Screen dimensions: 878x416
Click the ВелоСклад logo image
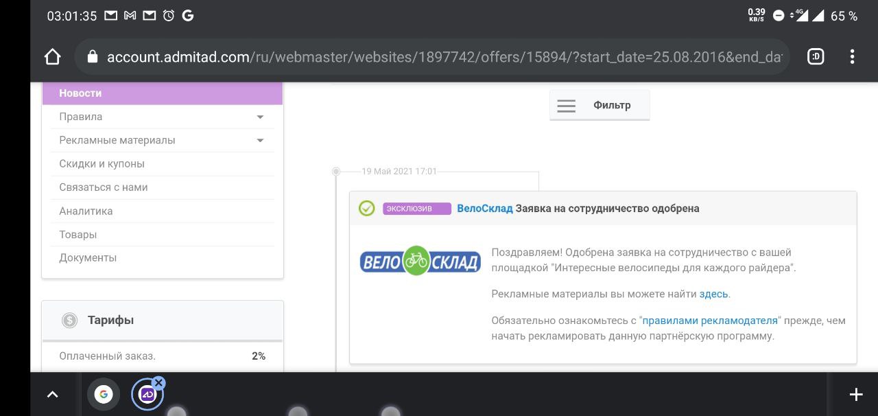click(x=420, y=262)
